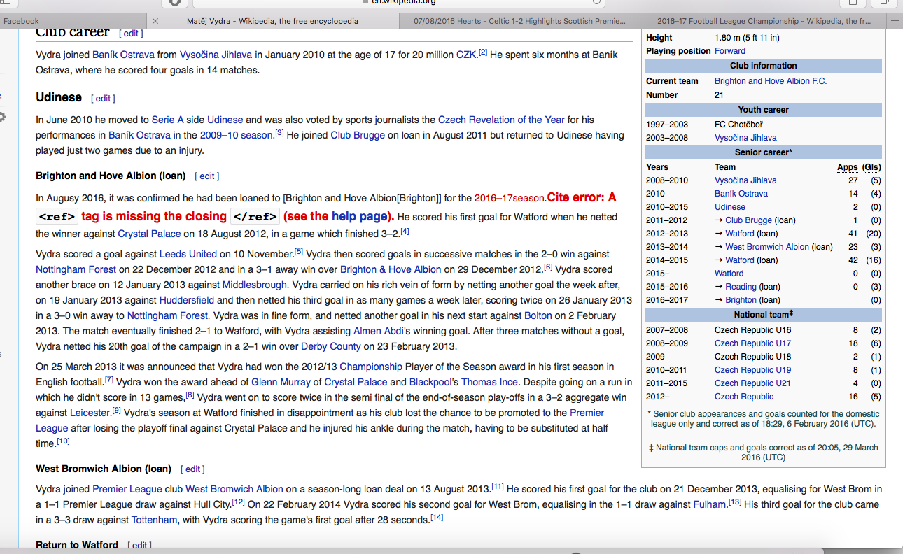Switch to the Hearts - Celtic 1-2 Highlights tab
Image resolution: width=903 pixels, height=554 pixels.
(519, 21)
